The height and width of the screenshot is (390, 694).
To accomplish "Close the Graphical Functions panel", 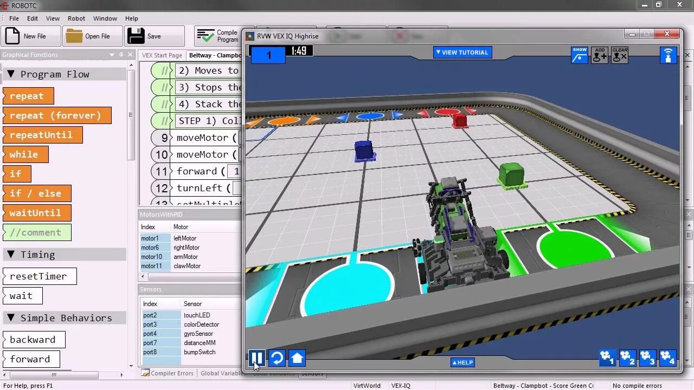I will click(x=130, y=55).
